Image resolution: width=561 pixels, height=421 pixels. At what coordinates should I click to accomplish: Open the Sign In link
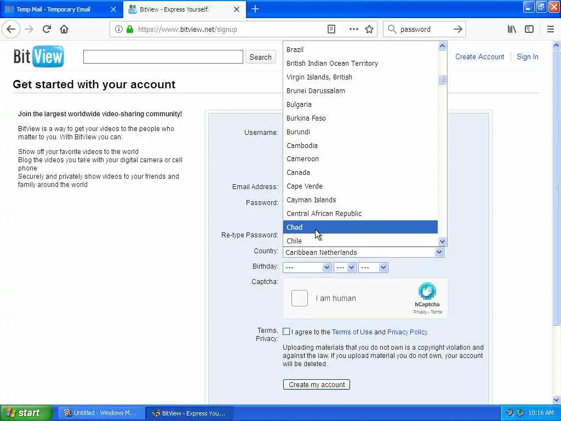point(528,56)
